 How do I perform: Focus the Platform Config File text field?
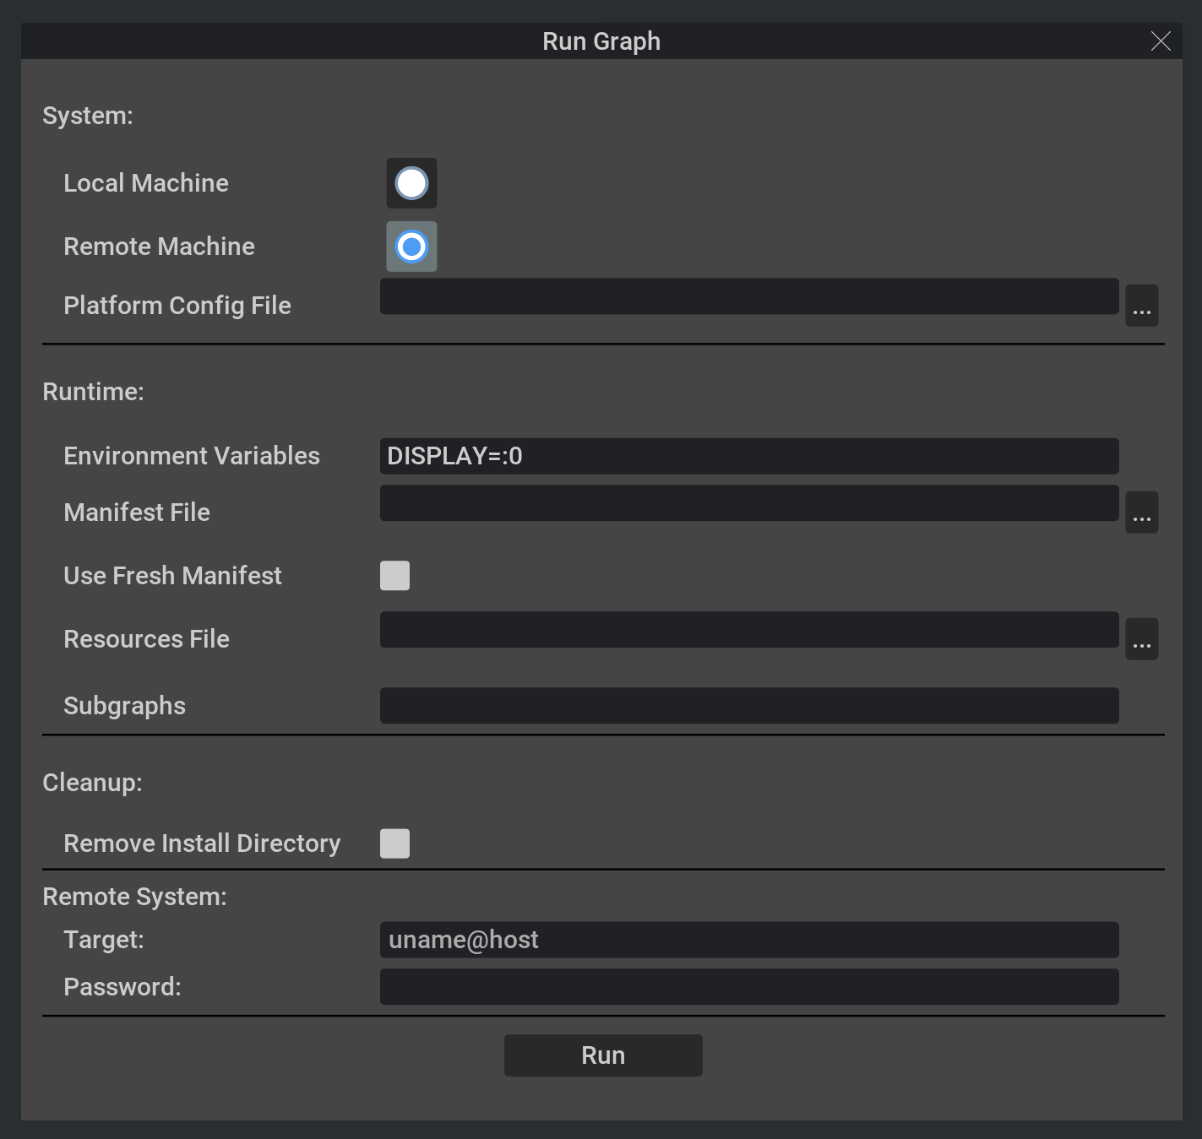pos(748,296)
